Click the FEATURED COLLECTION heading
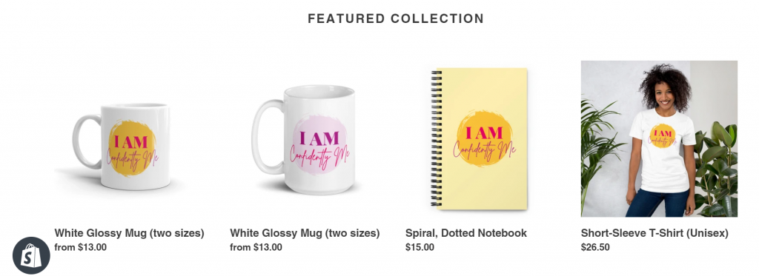 [x=396, y=18]
